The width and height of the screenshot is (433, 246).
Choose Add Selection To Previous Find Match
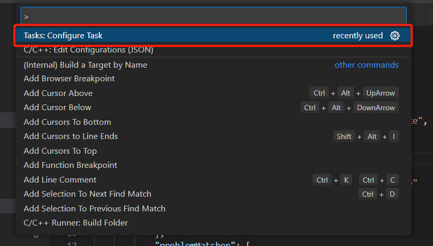click(x=95, y=209)
